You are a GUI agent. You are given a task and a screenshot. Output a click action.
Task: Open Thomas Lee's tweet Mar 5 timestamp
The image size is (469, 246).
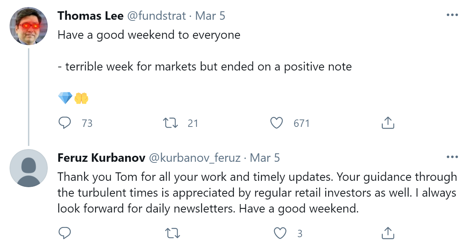tap(210, 16)
